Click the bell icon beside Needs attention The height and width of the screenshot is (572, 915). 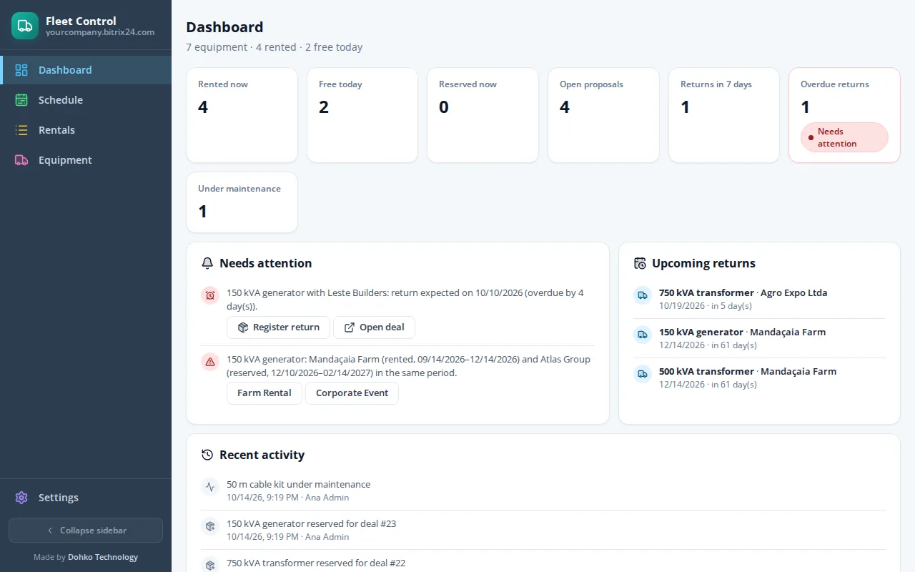coord(207,263)
